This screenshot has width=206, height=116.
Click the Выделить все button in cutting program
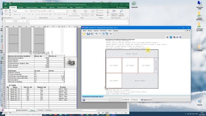[146, 100]
